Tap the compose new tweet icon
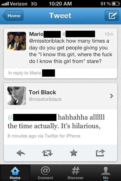The width and height of the screenshot is (121, 181). click(112, 16)
